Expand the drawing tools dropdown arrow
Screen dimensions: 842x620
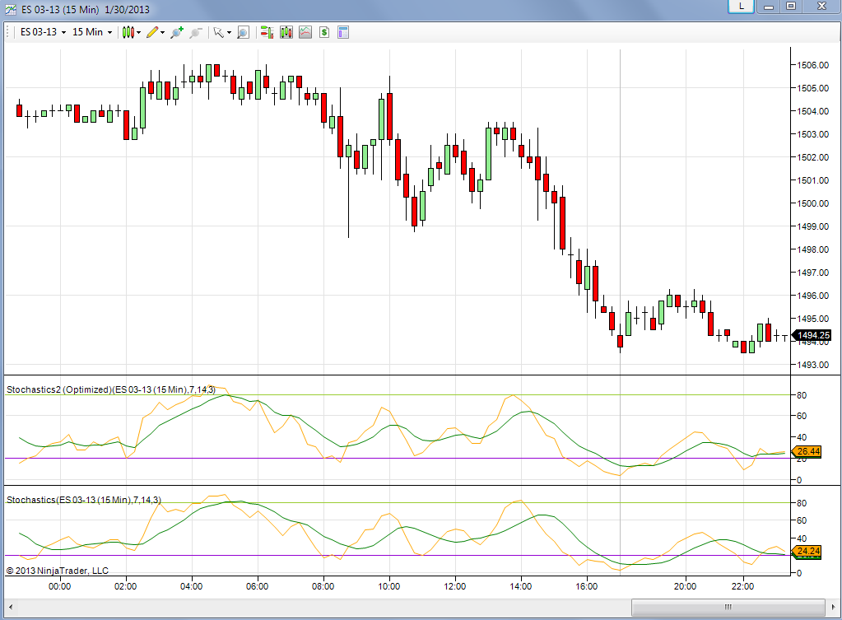click(163, 33)
